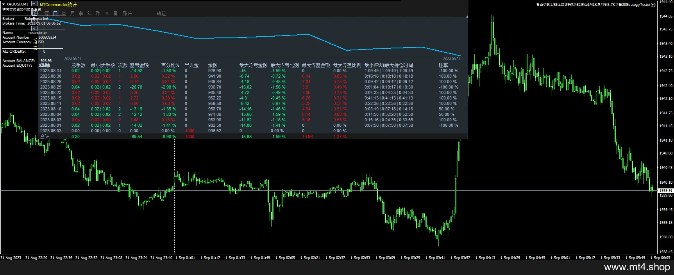Click the 百分比% column header
The height and width of the screenshot is (275, 674).
pyautogui.click(x=170, y=65)
